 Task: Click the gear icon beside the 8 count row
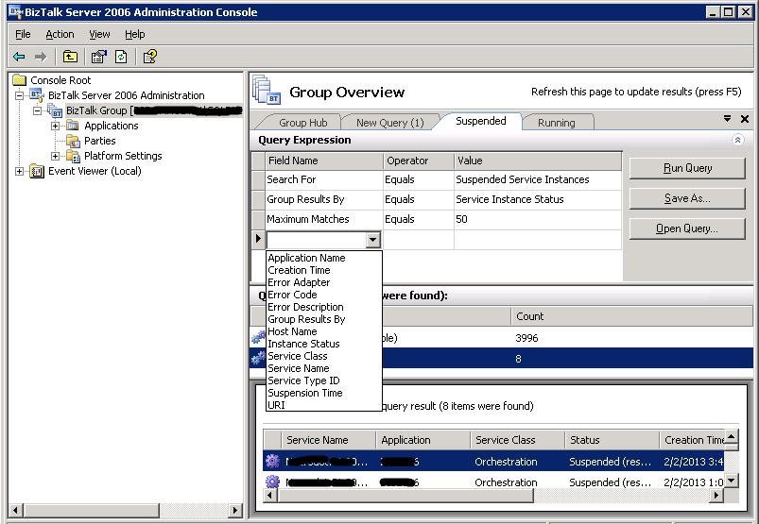[258, 358]
